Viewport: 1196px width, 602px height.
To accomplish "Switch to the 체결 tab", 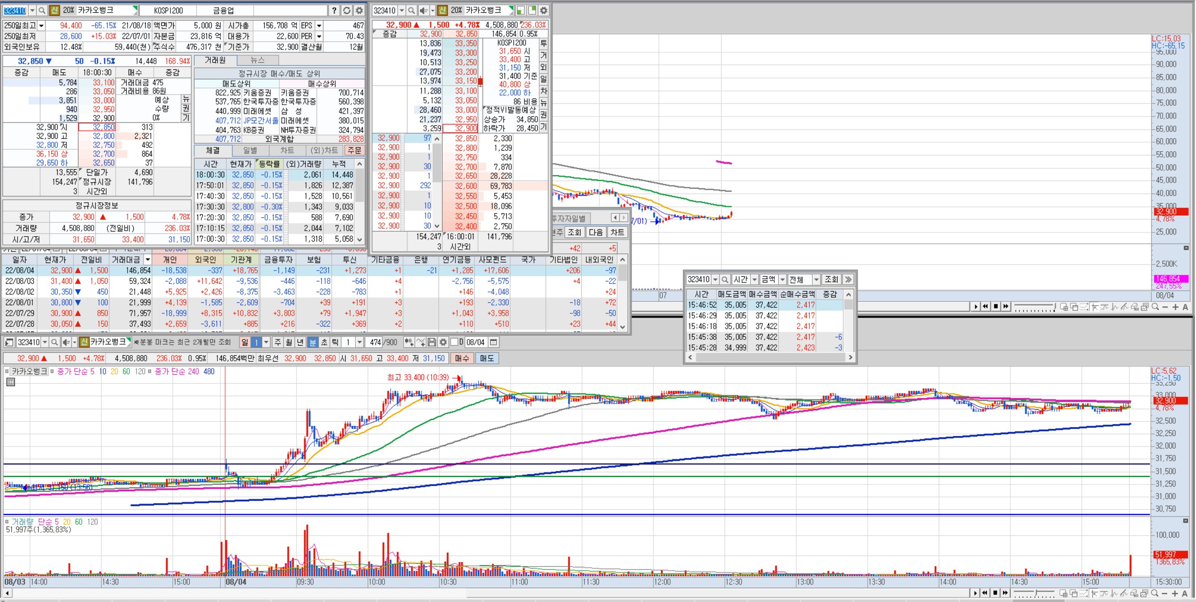I will [213, 150].
